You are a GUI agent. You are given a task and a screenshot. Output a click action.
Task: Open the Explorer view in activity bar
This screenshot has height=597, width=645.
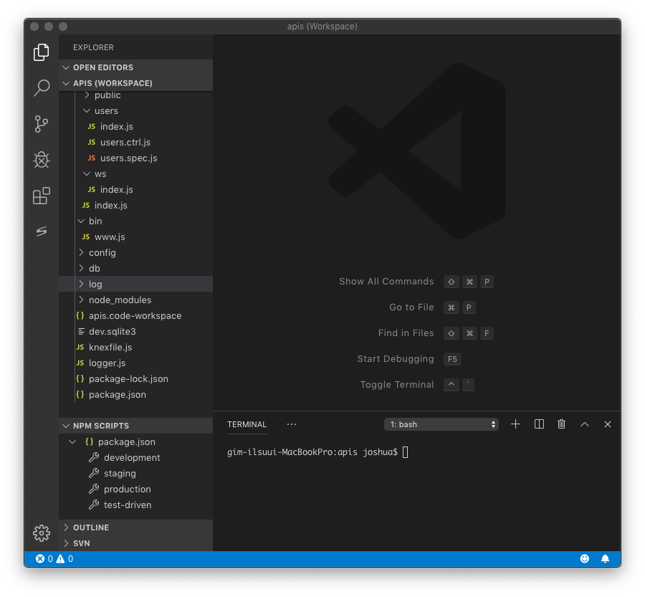41,52
